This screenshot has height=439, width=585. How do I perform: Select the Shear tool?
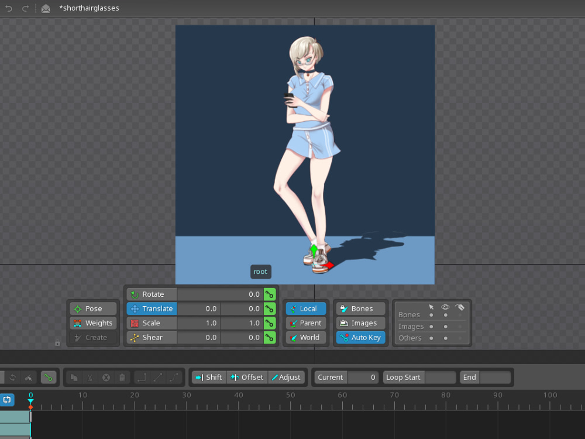[151, 337]
